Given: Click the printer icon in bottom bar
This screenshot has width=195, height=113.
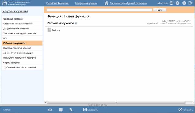Looking at the screenshot, I should (50, 110).
